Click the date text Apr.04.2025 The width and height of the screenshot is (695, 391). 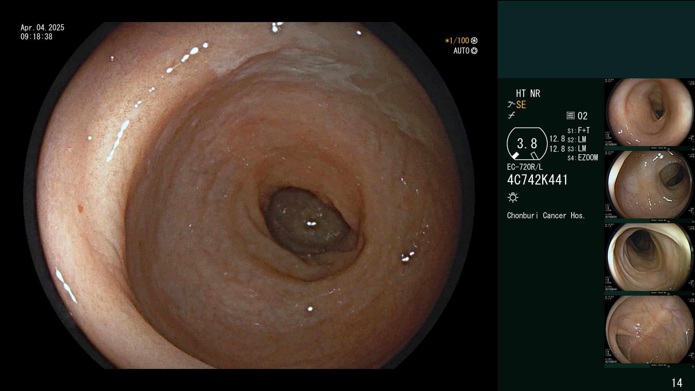click(42, 28)
